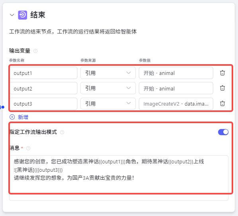The image size is (238, 216).
Task: Open the ImageCreateV2 - data.ima... value for output3
Action: [x=176, y=104]
